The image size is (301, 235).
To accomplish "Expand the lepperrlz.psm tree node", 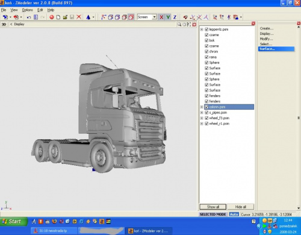I will coord(202,30).
